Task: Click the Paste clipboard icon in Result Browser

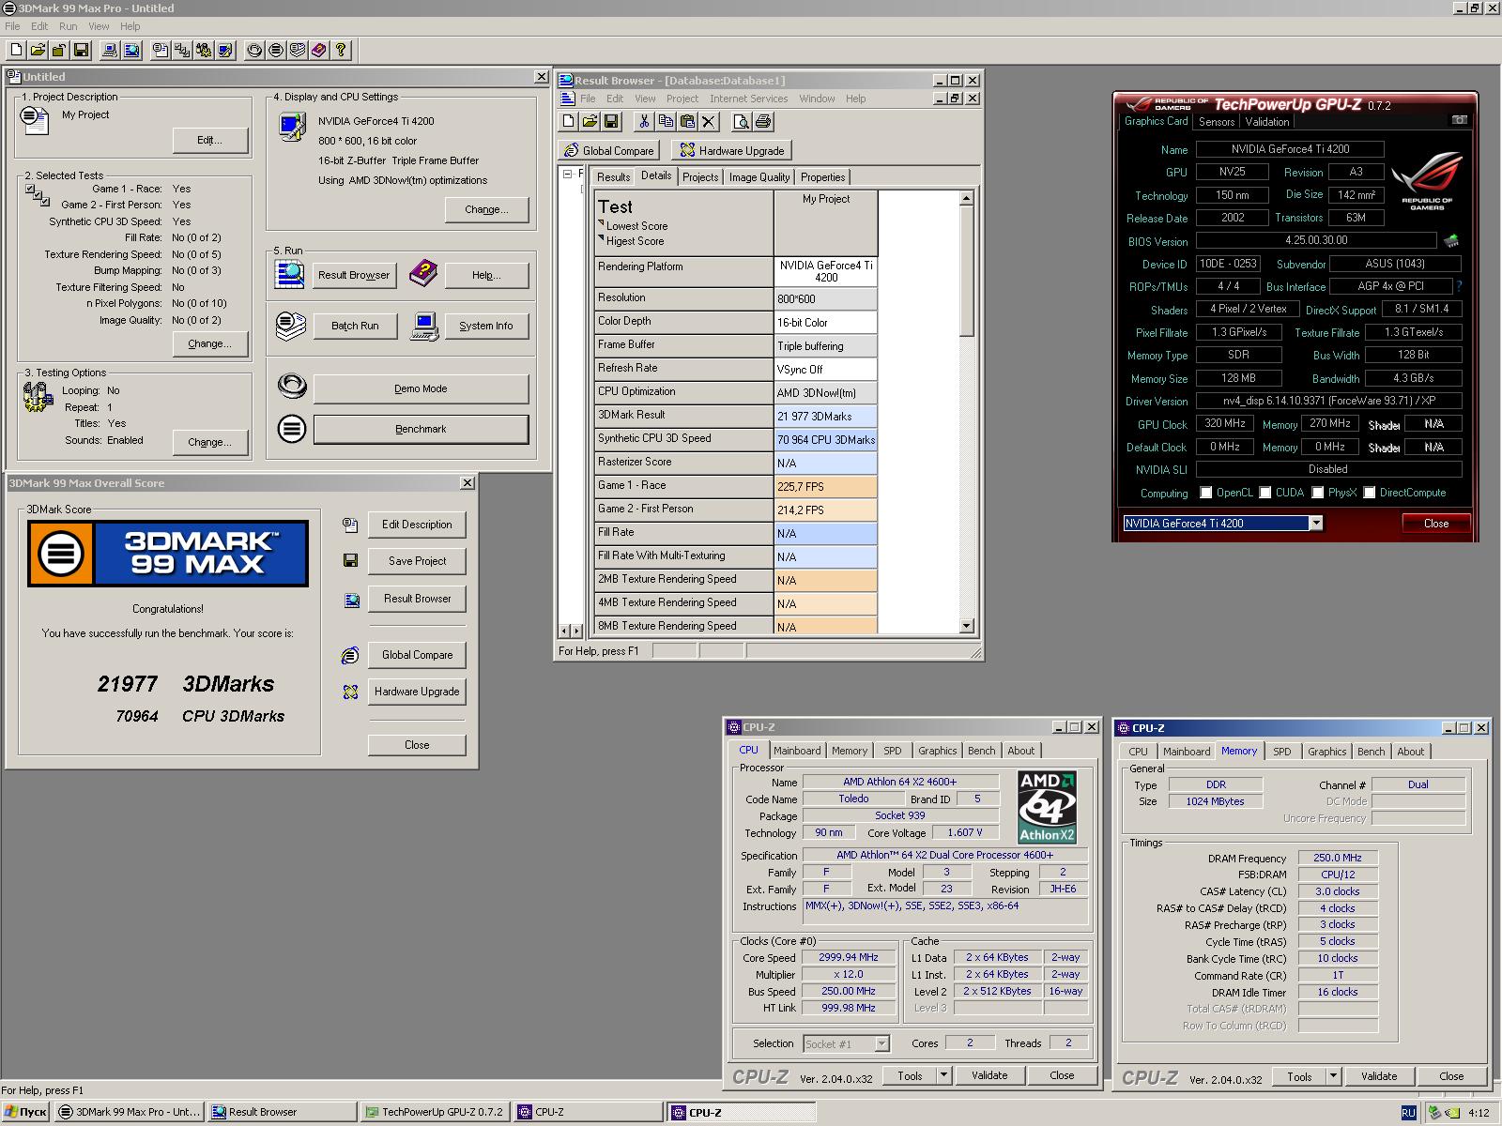Action: (x=687, y=121)
